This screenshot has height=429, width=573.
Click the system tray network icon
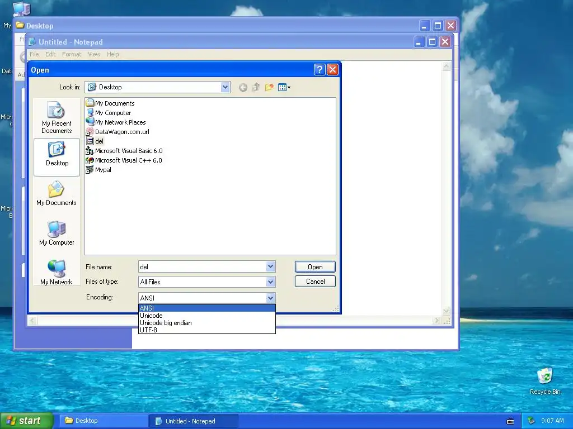(532, 421)
